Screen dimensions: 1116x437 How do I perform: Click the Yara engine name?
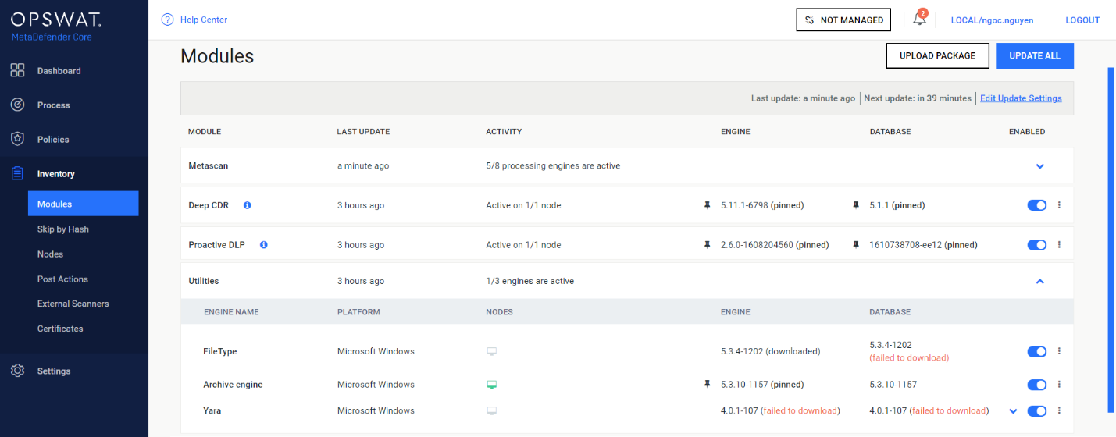(212, 410)
